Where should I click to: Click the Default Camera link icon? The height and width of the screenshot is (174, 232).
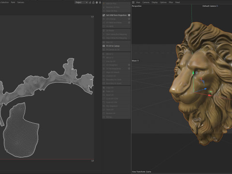217,6
